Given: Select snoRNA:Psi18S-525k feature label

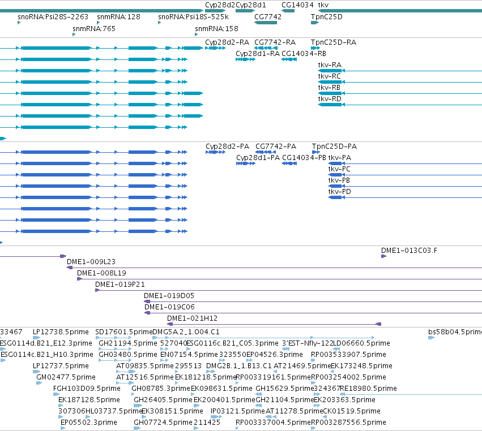Looking at the screenshot, I should pyautogui.click(x=193, y=17).
